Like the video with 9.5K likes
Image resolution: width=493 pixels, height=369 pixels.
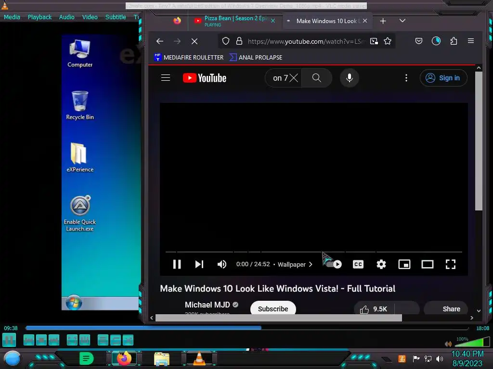(x=374, y=309)
